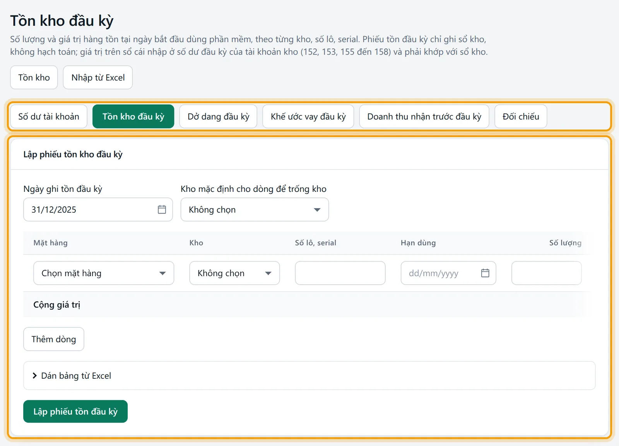The image size is (619, 446).
Task: Focus the Số lô, serial input field
Action: 340,273
